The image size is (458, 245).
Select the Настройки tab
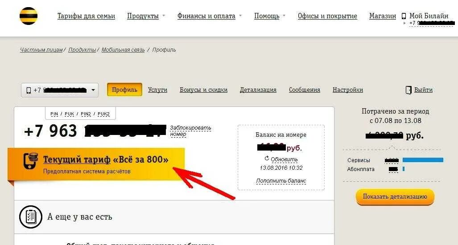[x=347, y=90]
